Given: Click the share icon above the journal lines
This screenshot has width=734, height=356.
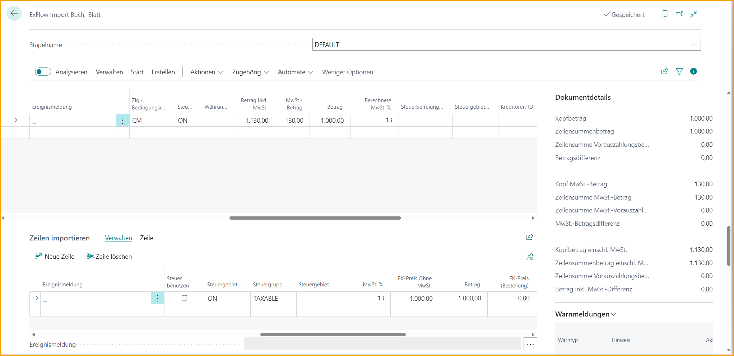Looking at the screenshot, I should 664,71.
